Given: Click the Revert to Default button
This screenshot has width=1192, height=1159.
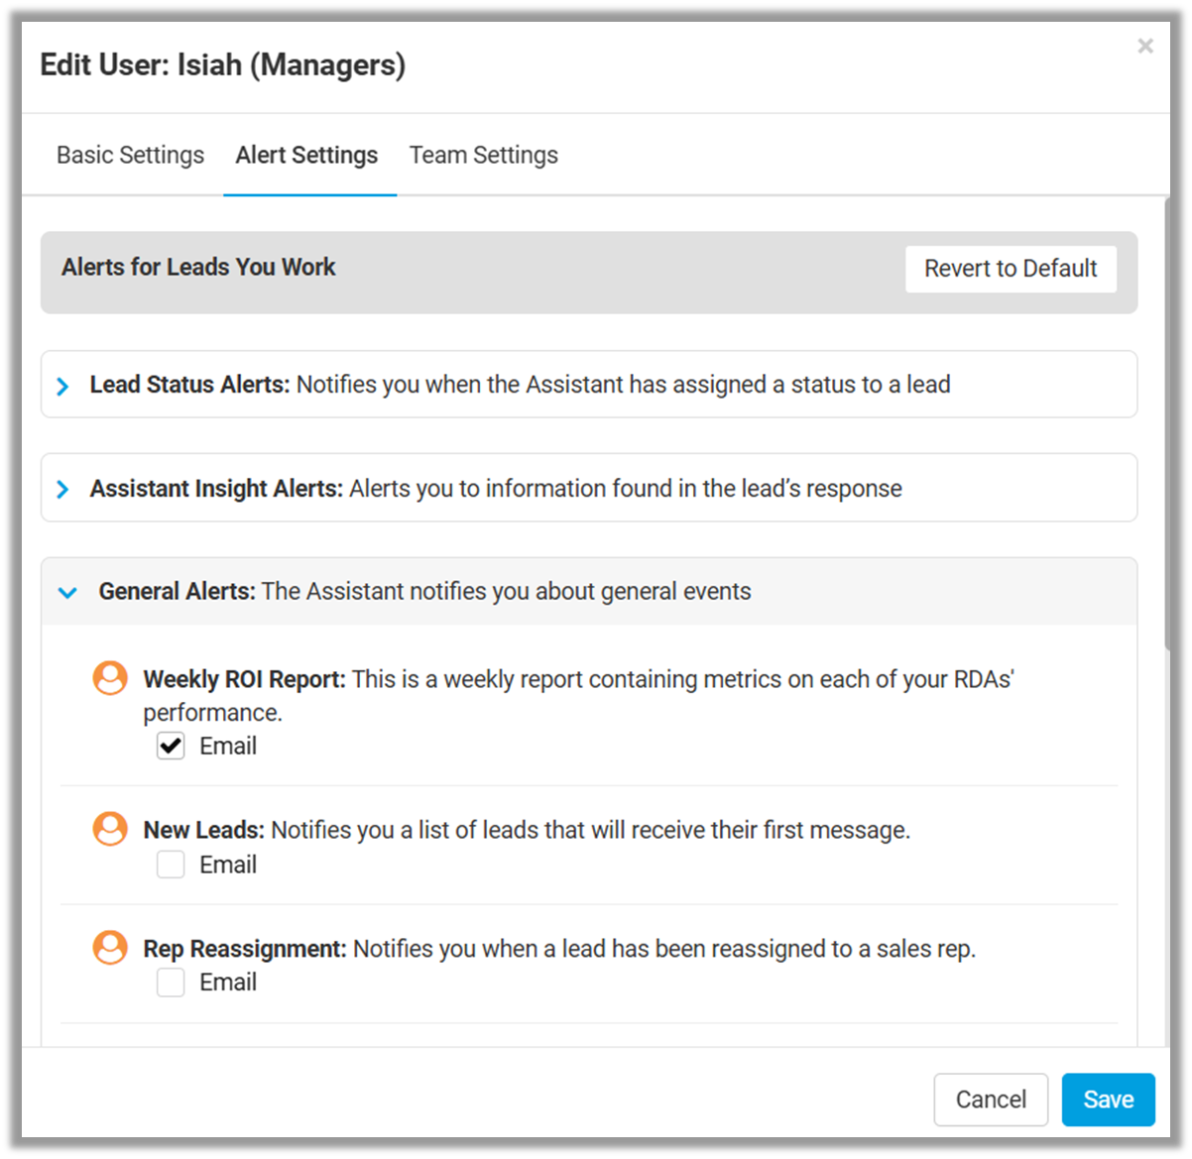Looking at the screenshot, I should [x=1011, y=269].
